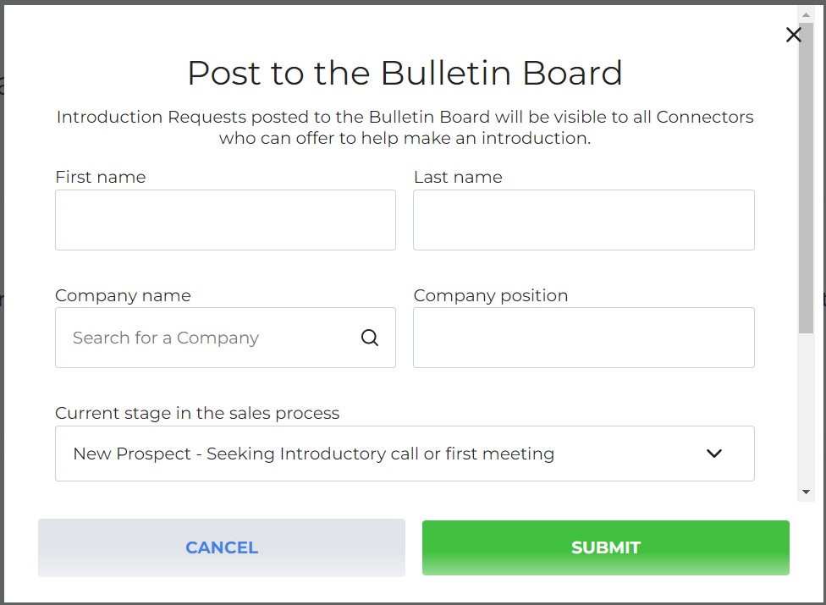Open the sales process stage dropdown
Image resolution: width=826 pixels, height=605 pixels.
pyautogui.click(x=405, y=454)
